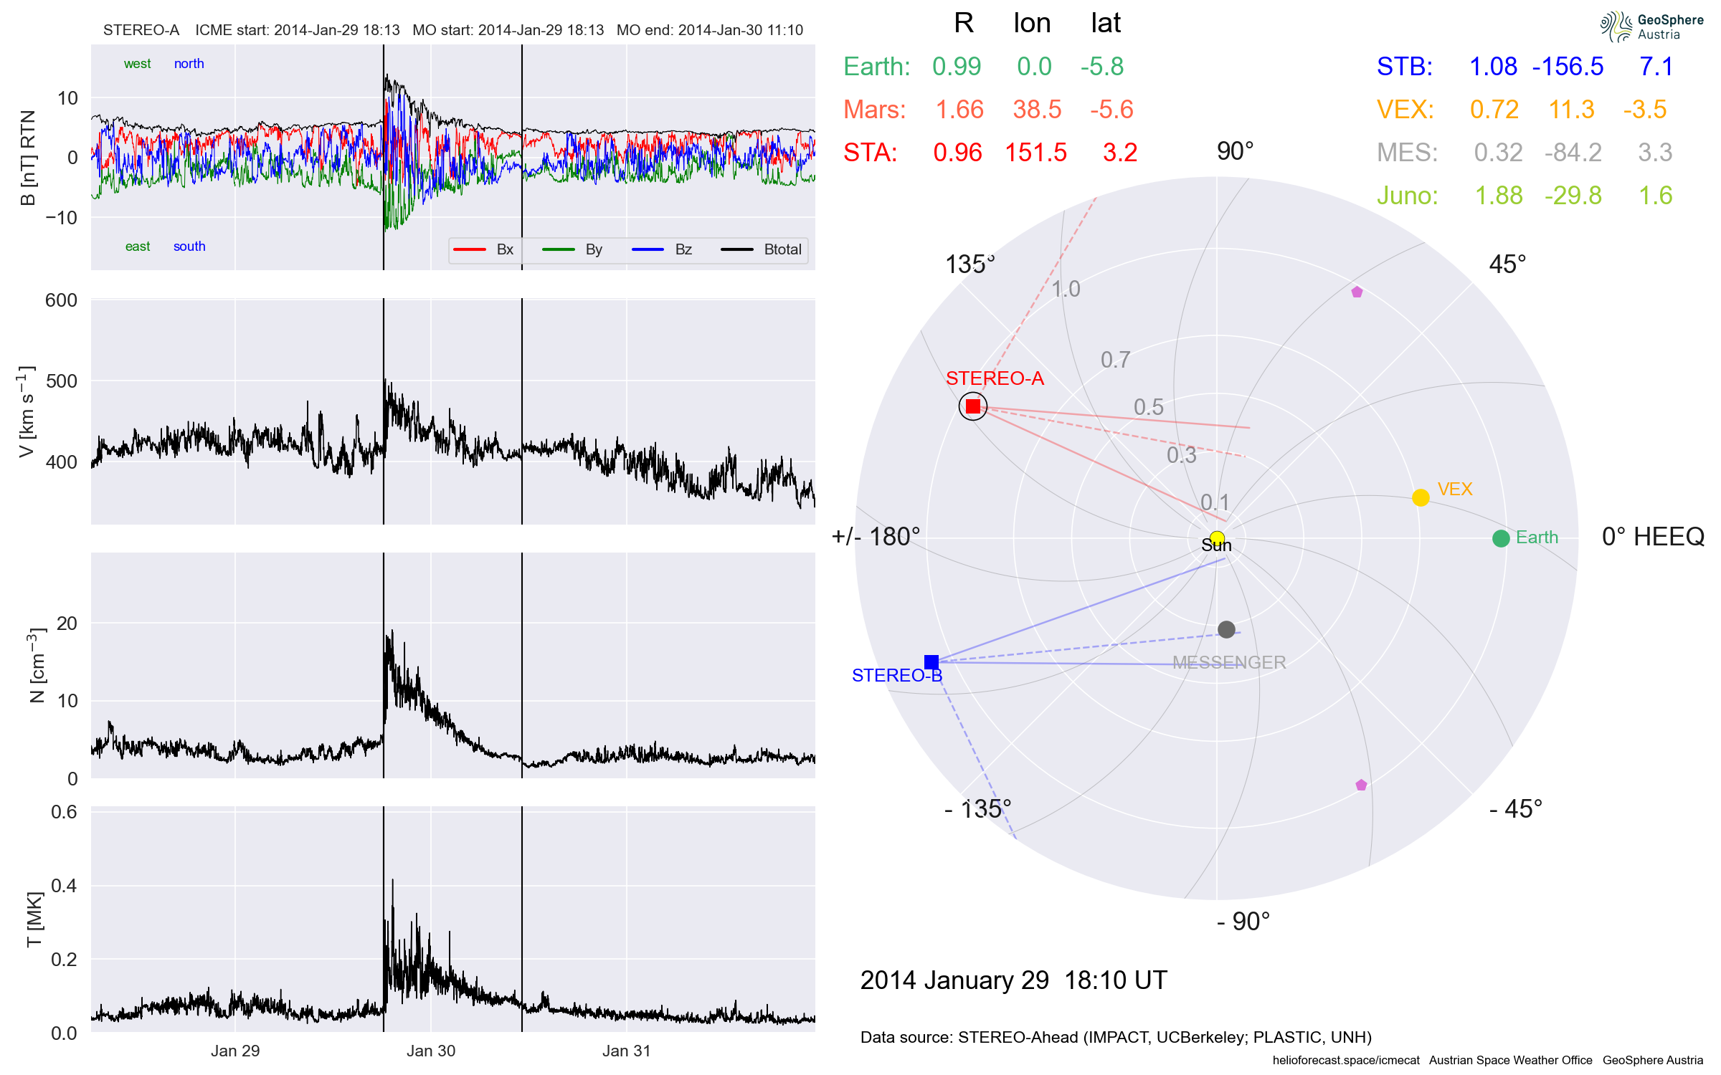Image resolution: width=1721 pixels, height=1075 pixels.
Task: Click the '- 90°' polar axis label
Action: [x=1243, y=922]
